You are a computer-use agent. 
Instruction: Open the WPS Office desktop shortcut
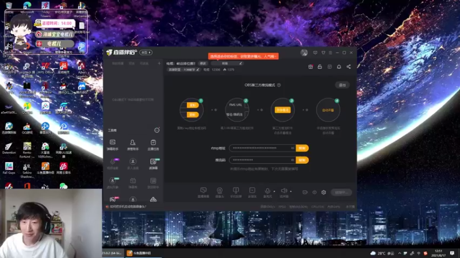[x=45, y=69]
